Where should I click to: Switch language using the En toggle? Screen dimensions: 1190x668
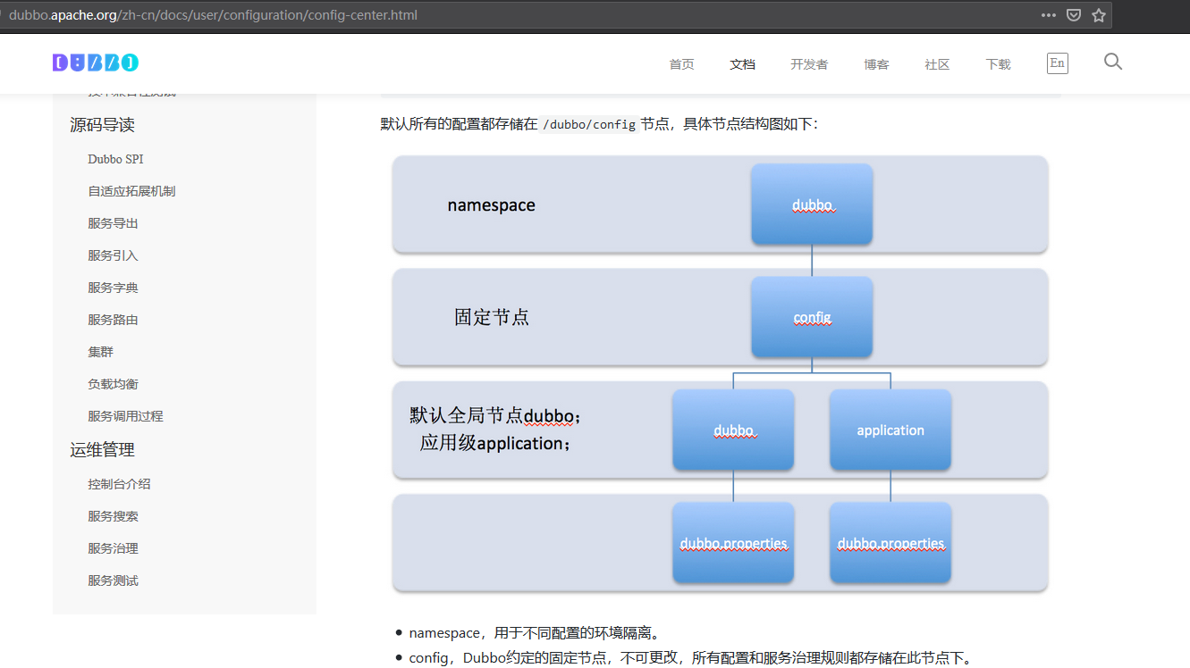click(x=1057, y=63)
